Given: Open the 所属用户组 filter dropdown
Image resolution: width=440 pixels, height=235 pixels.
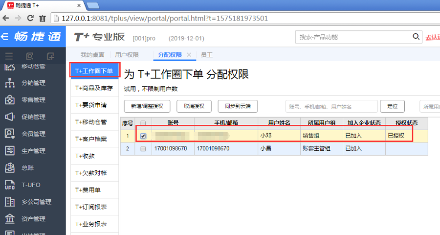Looking at the screenshot, I should click(430, 107).
